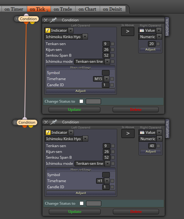Pick status color swatch in first condition
The image size is (184, 219).
coord(93,101)
